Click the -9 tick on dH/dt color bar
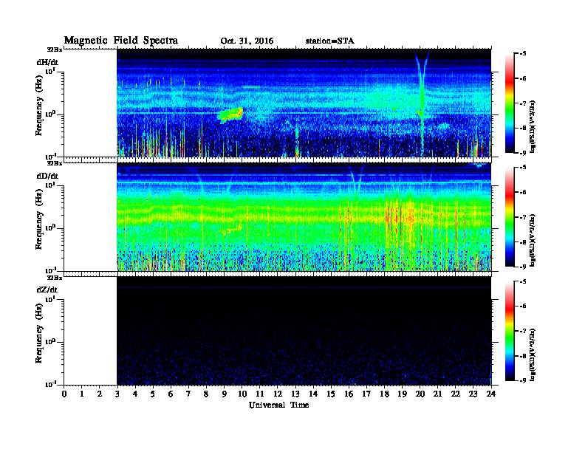The height and width of the screenshot is (452, 585). (x=523, y=153)
